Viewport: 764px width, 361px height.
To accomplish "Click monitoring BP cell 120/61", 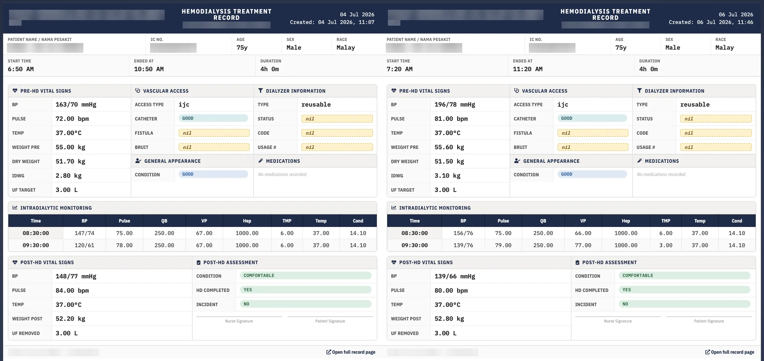I will [x=84, y=245].
